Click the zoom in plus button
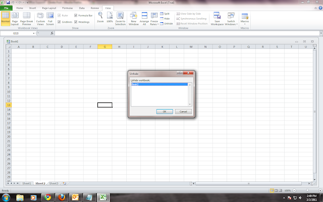 click(320, 190)
